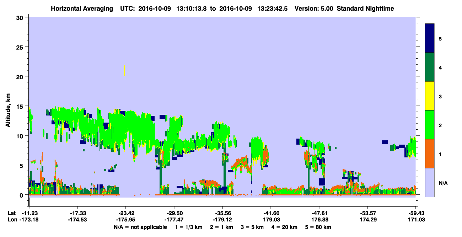Click the 'N/A = not applicable' legend text
Screen dimensions: 462x237
140,227
